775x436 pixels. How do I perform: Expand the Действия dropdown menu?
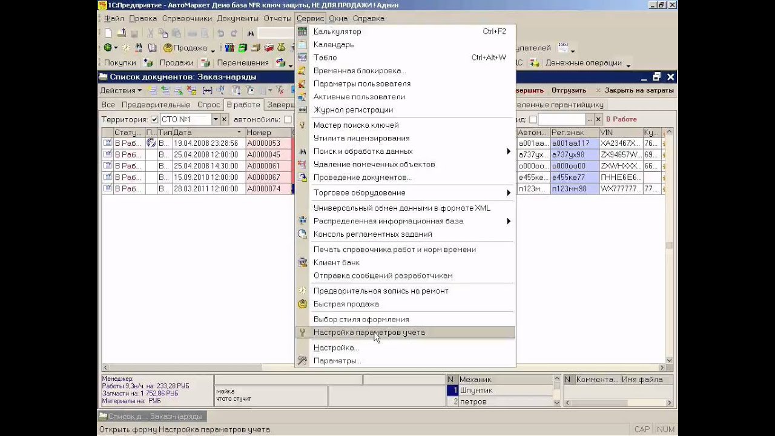point(120,90)
